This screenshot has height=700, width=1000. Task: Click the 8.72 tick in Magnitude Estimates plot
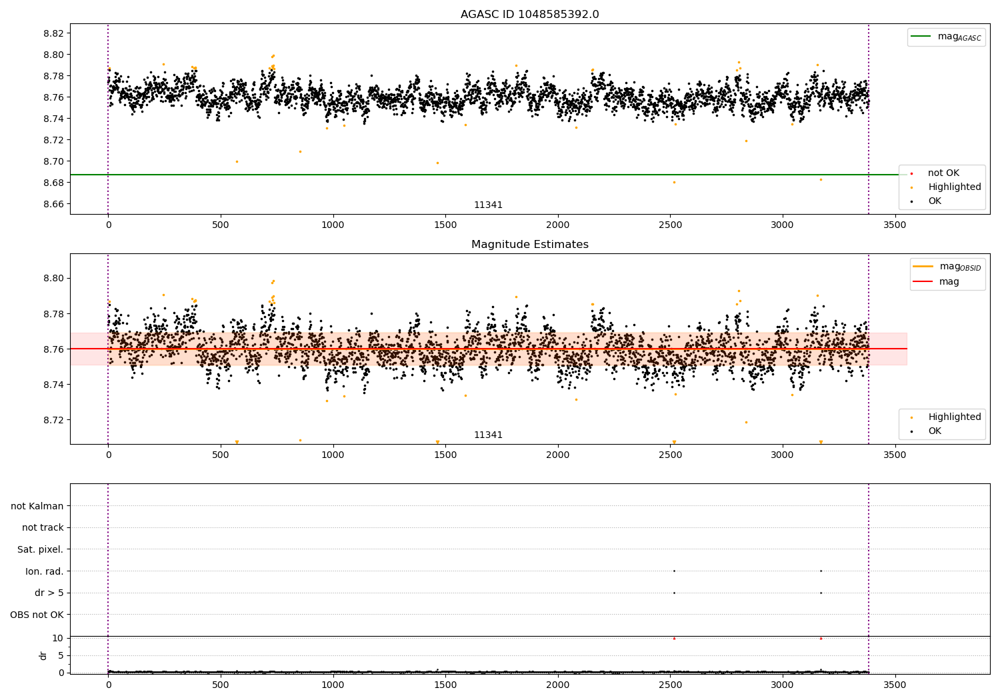52,420
